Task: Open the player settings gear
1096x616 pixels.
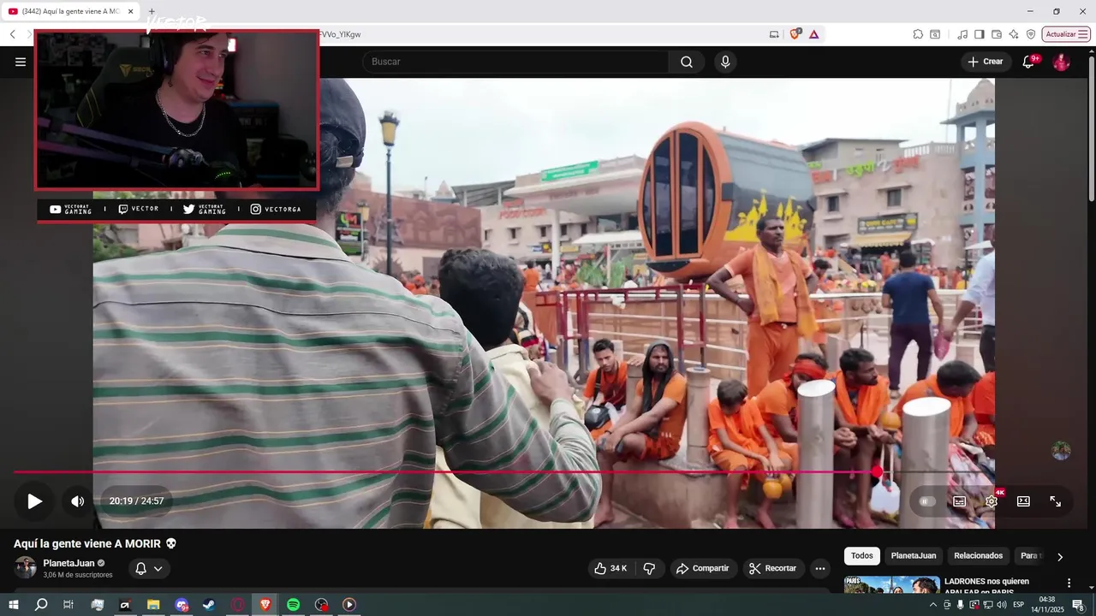Action: pyautogui.click(x=992, y=501)
